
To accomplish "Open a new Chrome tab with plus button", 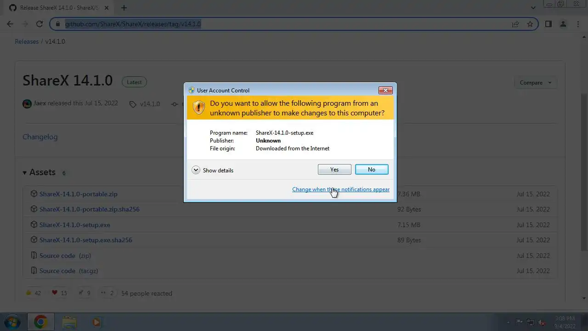I will (124, 8).
